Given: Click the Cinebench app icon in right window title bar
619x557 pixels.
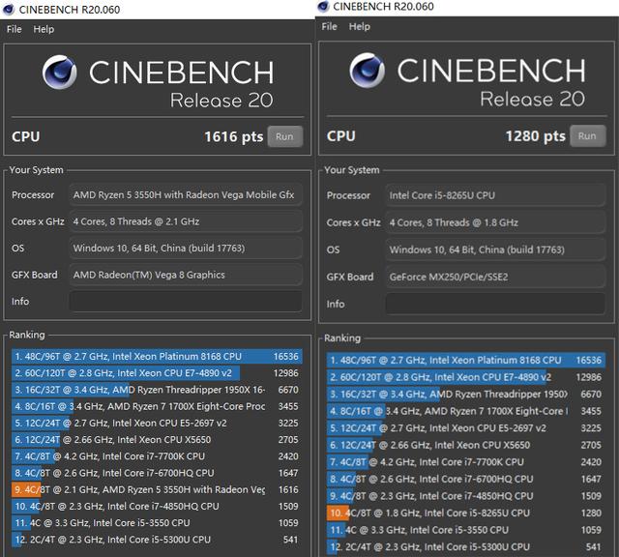Looking at the screenshot, I should tap(323, 7).
